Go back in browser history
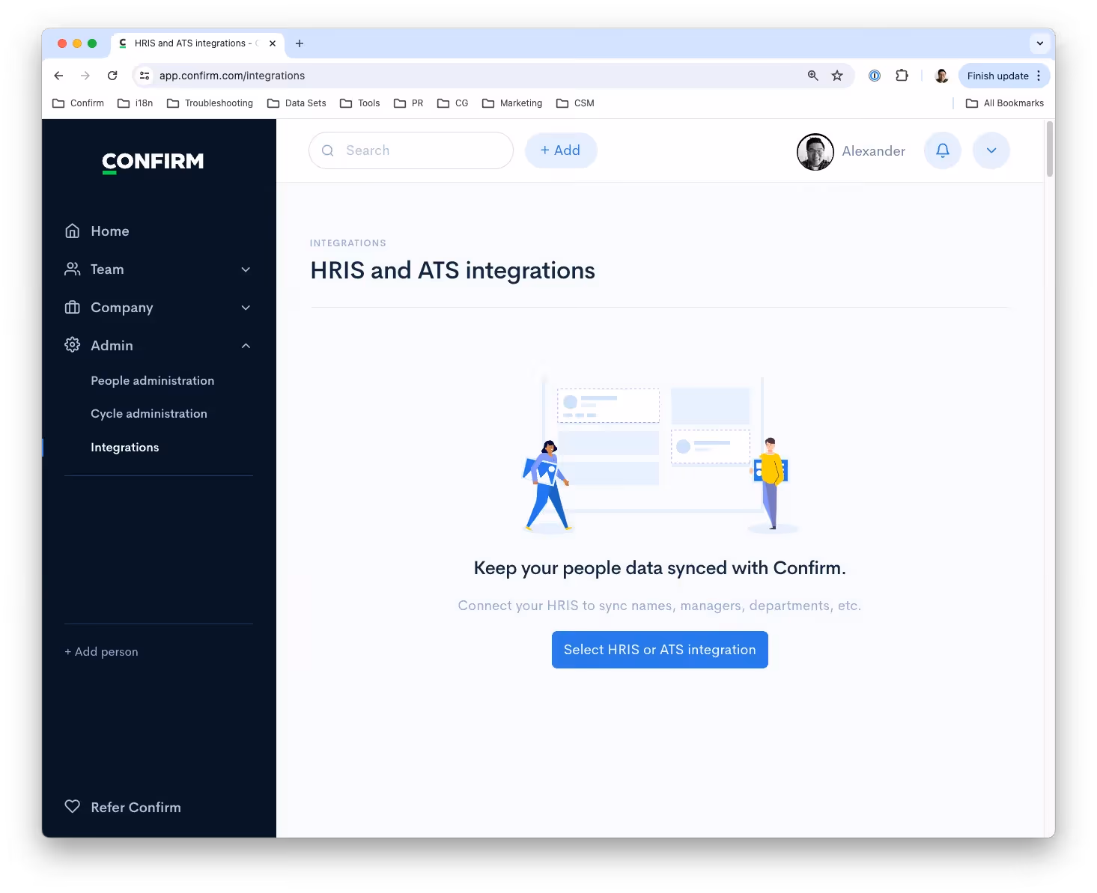 (58, 76)
